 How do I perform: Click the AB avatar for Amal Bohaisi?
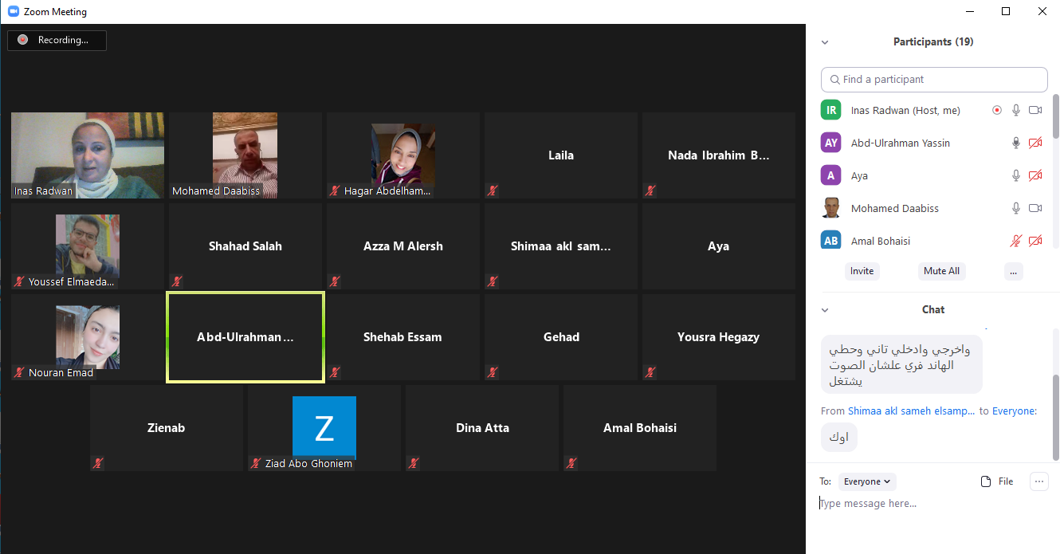point(831,241)
